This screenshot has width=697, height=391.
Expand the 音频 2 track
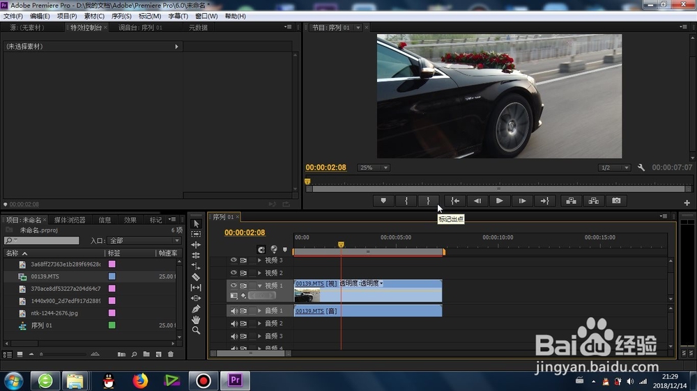point(259,324)
